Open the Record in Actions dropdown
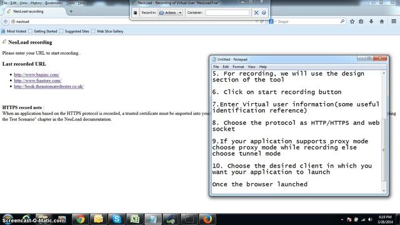Screen dimensions: 400x225 point(171,12)
